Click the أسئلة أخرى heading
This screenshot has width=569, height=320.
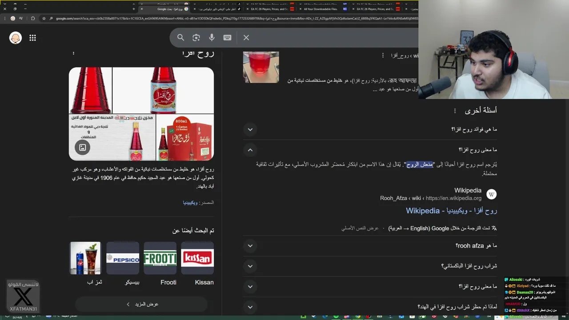coord(481,110)
